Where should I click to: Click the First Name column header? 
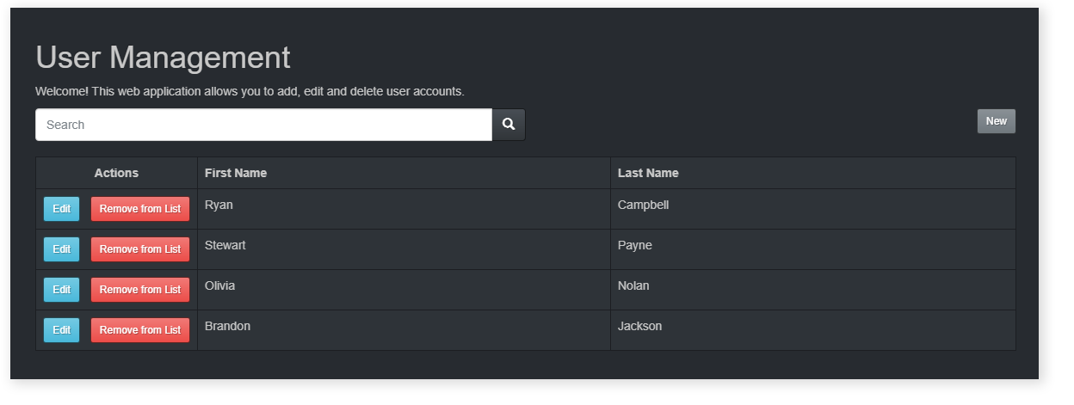tap(236, 173)
